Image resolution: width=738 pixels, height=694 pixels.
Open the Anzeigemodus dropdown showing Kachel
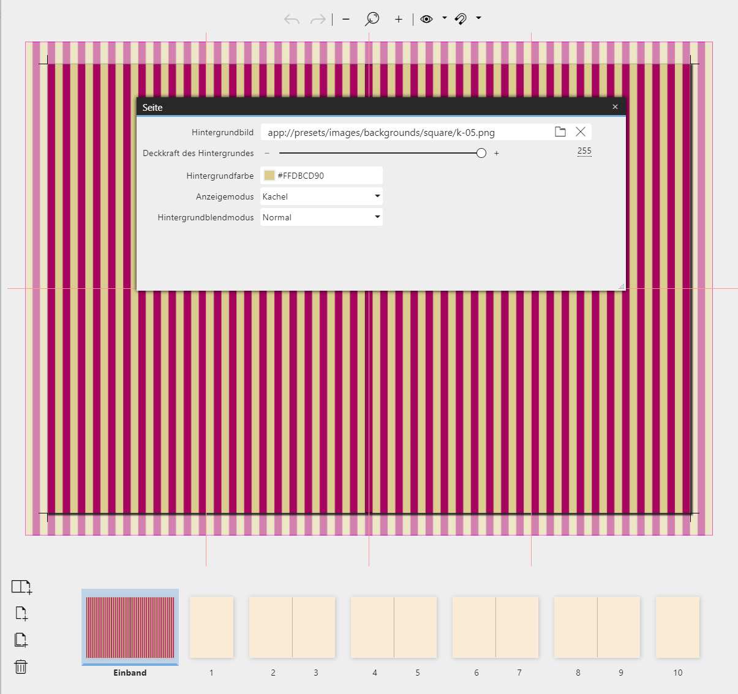tap(321, 196)
